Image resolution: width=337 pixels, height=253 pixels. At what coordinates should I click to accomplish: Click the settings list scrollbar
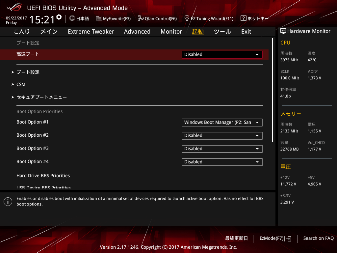tap(272, 90)
